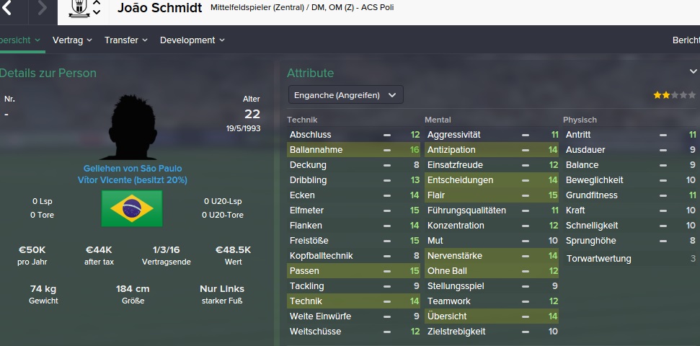Click the forward navigation arrow
Image resolution: width=700 pixels, height=346 pixels.
click(42, 8)
